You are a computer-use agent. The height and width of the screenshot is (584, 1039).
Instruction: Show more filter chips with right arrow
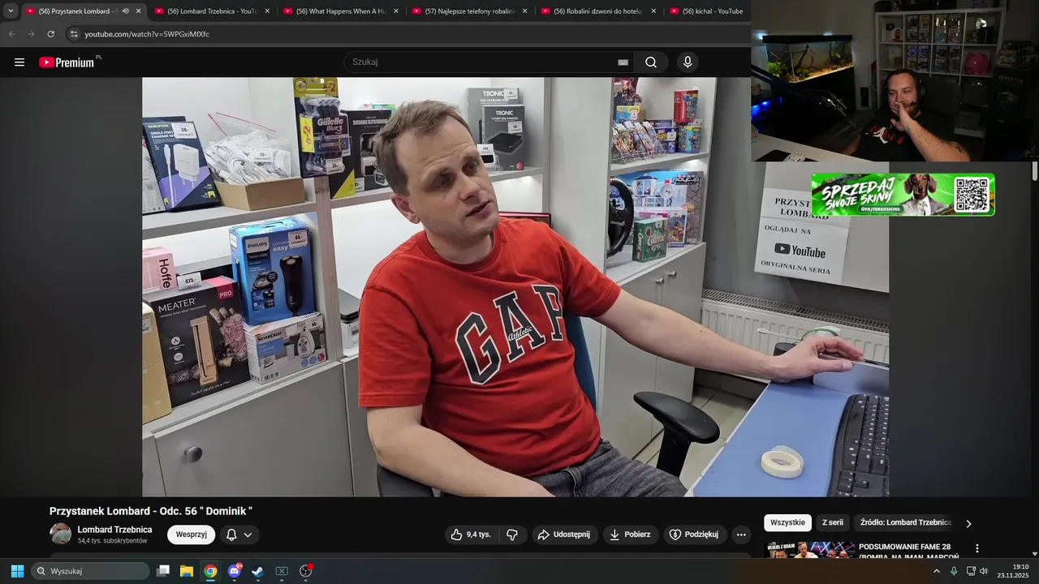coord(968,523)
